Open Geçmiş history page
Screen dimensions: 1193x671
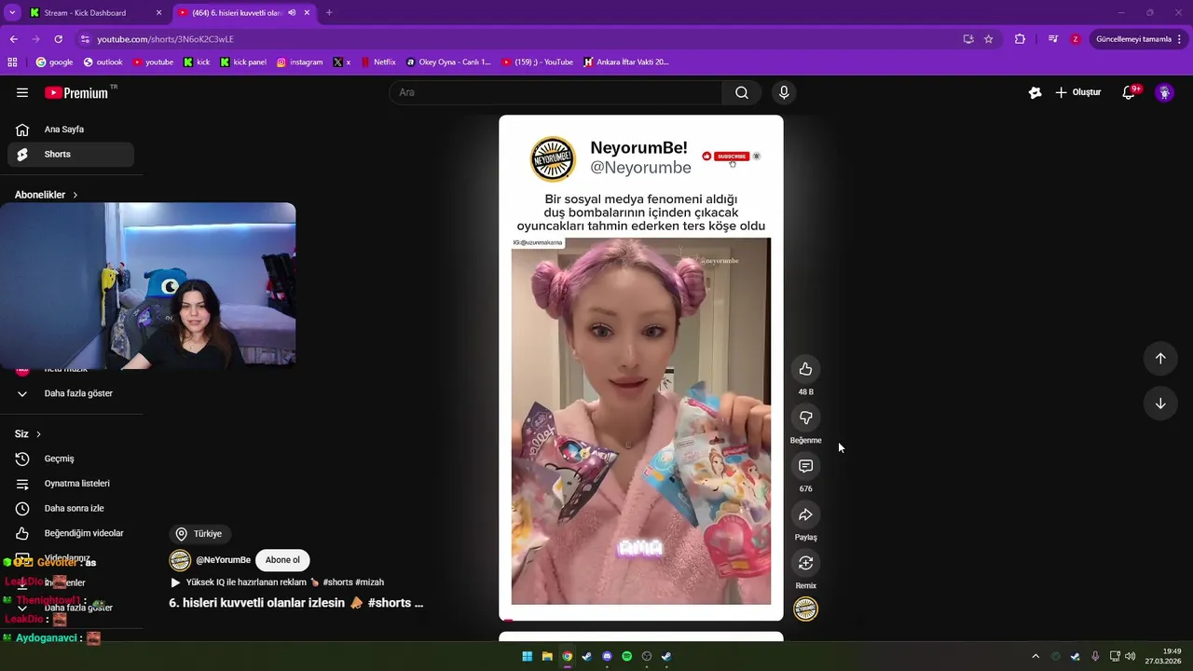click(71, 459)
